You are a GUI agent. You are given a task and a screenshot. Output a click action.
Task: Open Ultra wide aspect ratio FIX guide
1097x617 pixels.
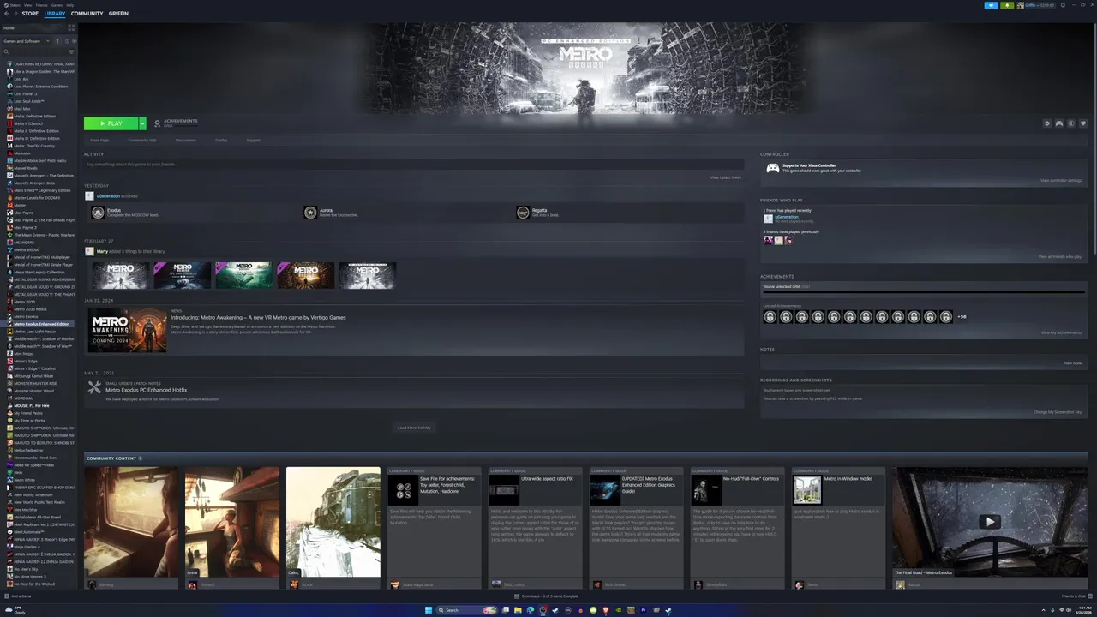tap(537, 522)
